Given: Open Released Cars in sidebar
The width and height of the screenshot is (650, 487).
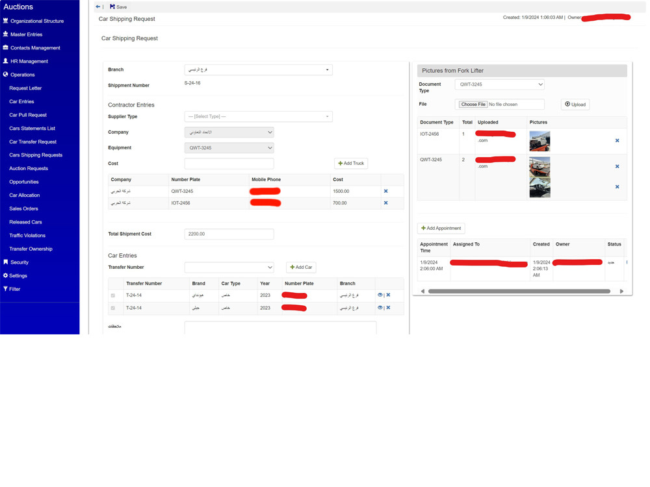Looking at the screenshot, I should [25, 222].
